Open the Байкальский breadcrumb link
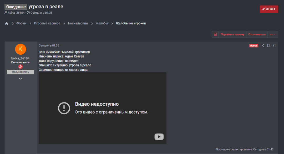Viewport: 284px width, 154px height. tap(78, 23)
